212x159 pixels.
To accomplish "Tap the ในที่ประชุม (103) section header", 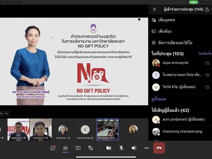I will pyautogui.click(x=167, y=54).
